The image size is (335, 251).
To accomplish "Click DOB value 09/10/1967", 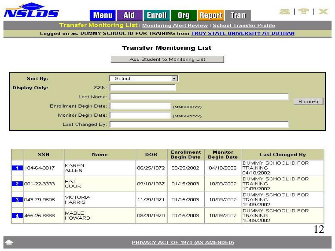I will (151, 184).
